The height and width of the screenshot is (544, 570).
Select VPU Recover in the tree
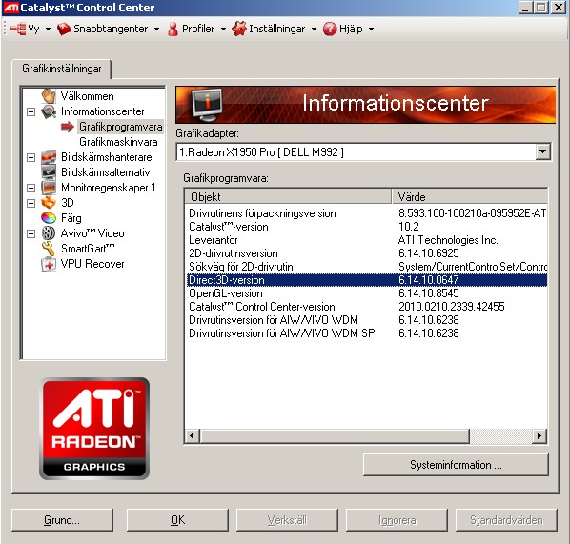pos(92,264)
